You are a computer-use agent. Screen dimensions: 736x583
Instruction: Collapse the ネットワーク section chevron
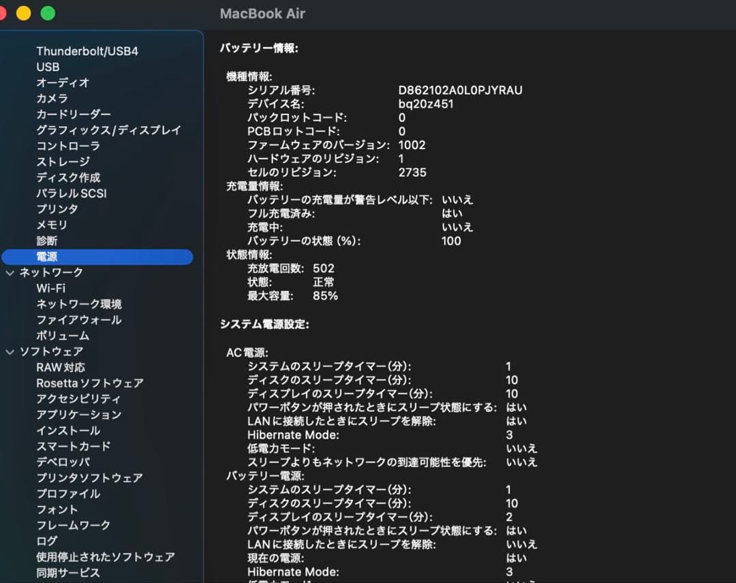pos(10,272)
